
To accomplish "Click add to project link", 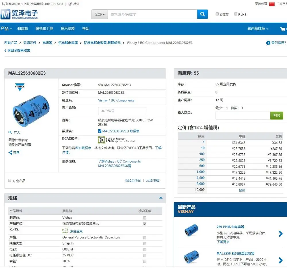I will coord(133,180).
